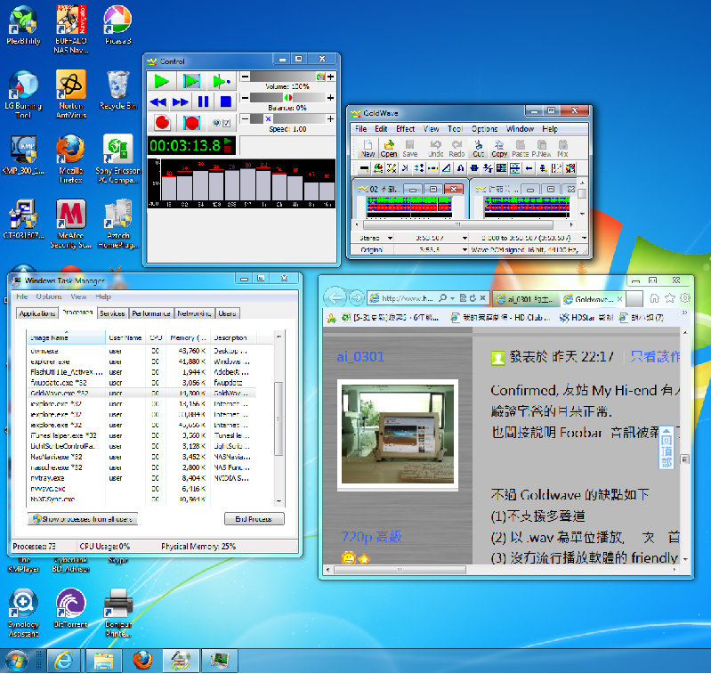Click the balance slider handle
Image resolution: width=711 pixels, height=674 pixels.
(x=288, y=98)
